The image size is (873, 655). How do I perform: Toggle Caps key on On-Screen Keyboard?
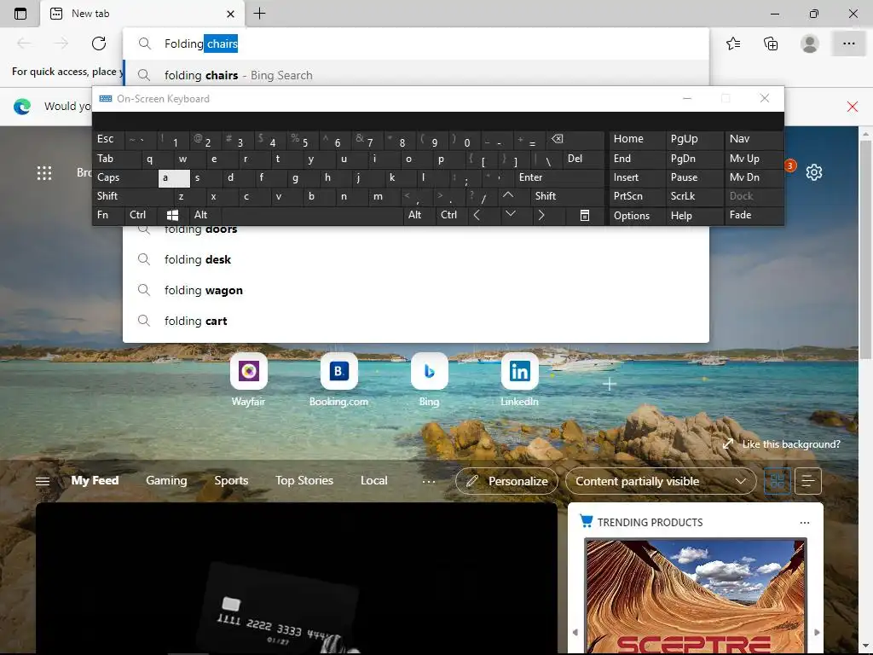pos(125,177)
